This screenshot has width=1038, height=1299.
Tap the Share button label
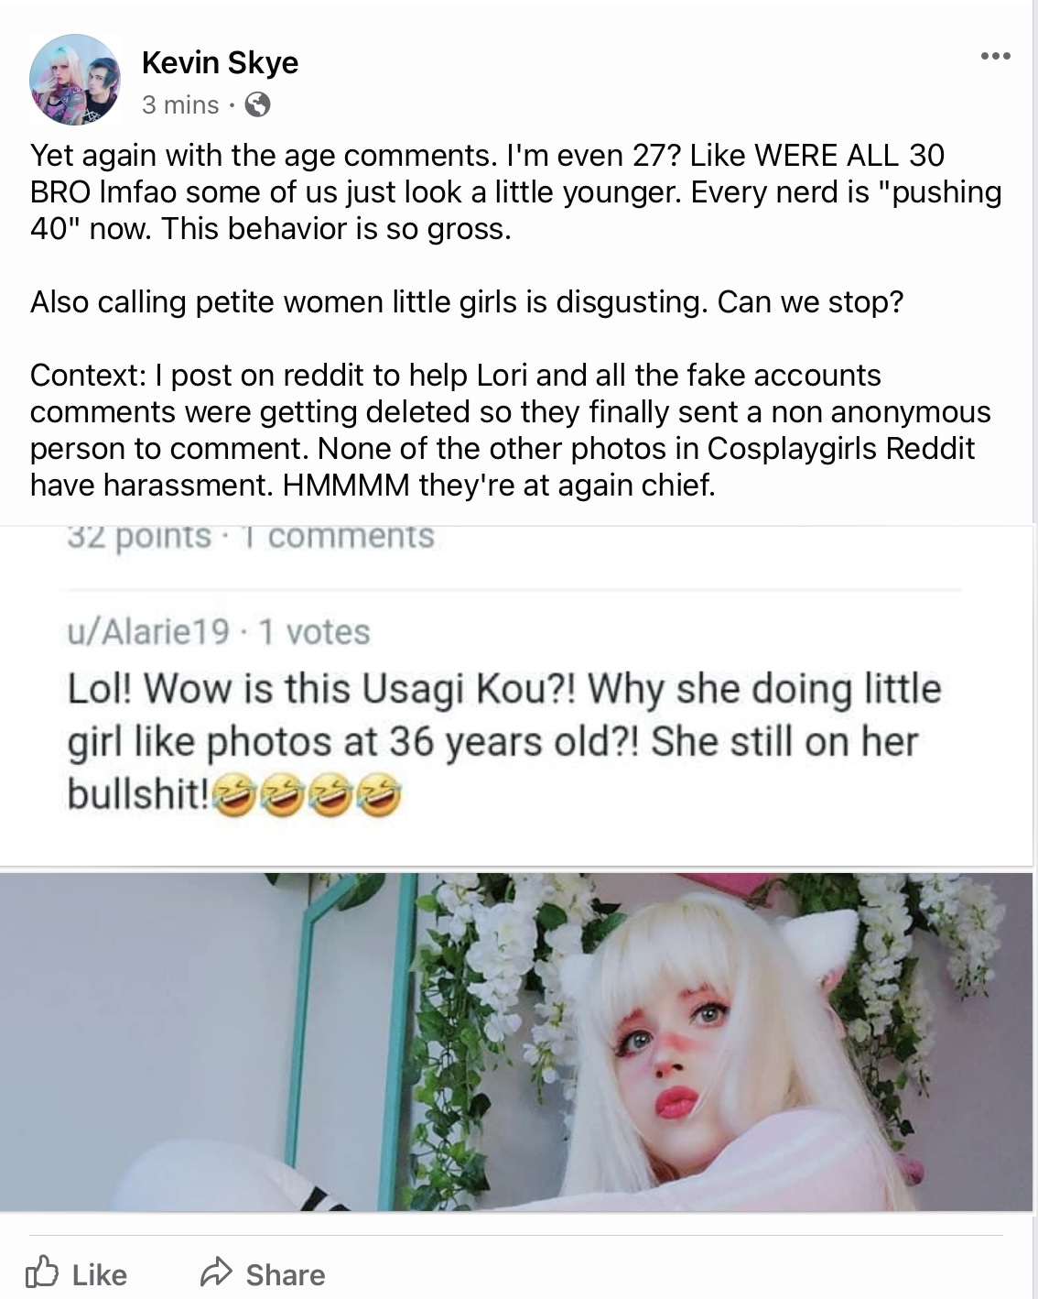(286, 1275)
